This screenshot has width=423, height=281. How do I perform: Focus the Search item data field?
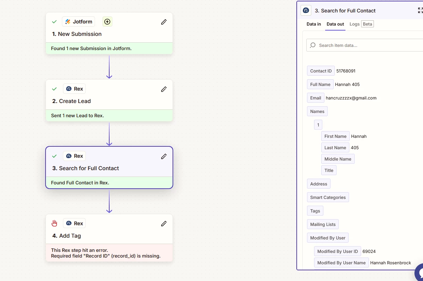(x=365, y=45)
